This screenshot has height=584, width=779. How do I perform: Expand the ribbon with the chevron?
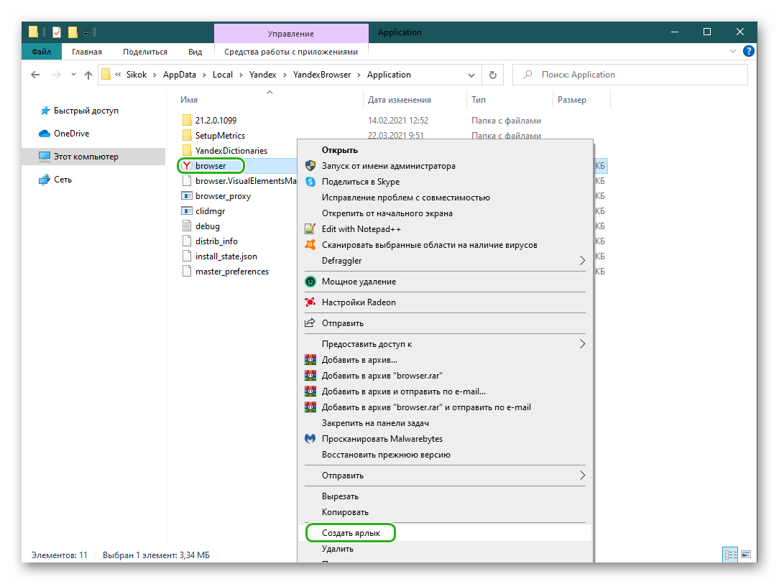tap(732, 52)
